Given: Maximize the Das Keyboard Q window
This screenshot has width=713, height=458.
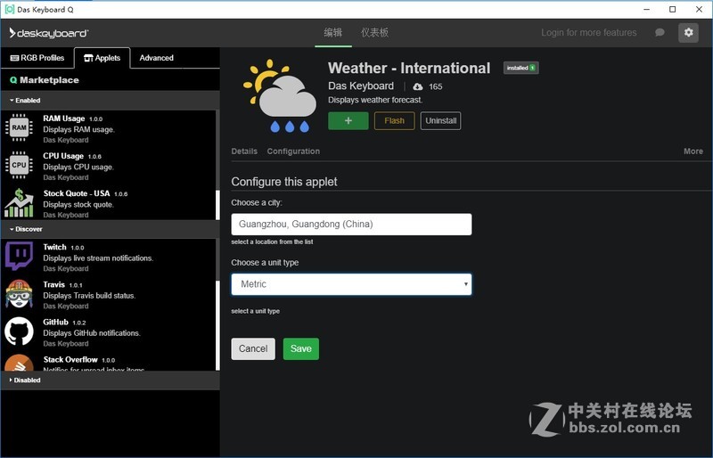Looking at the screenshot, I should [673, 9].
